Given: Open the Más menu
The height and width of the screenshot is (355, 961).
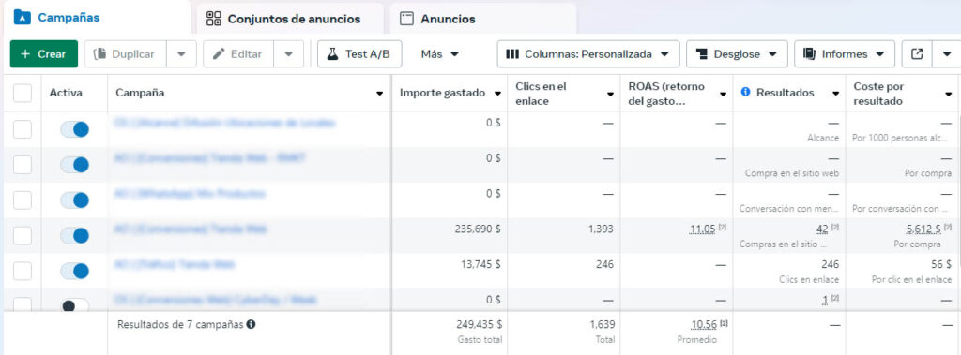Looking at the screenshot, I should tap(440, 54).
